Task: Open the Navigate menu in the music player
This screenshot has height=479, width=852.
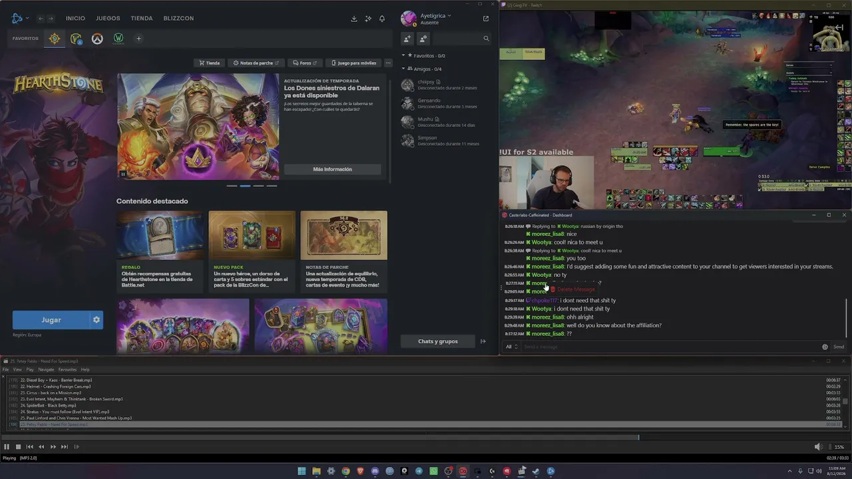Action: [x=46, y=369]
